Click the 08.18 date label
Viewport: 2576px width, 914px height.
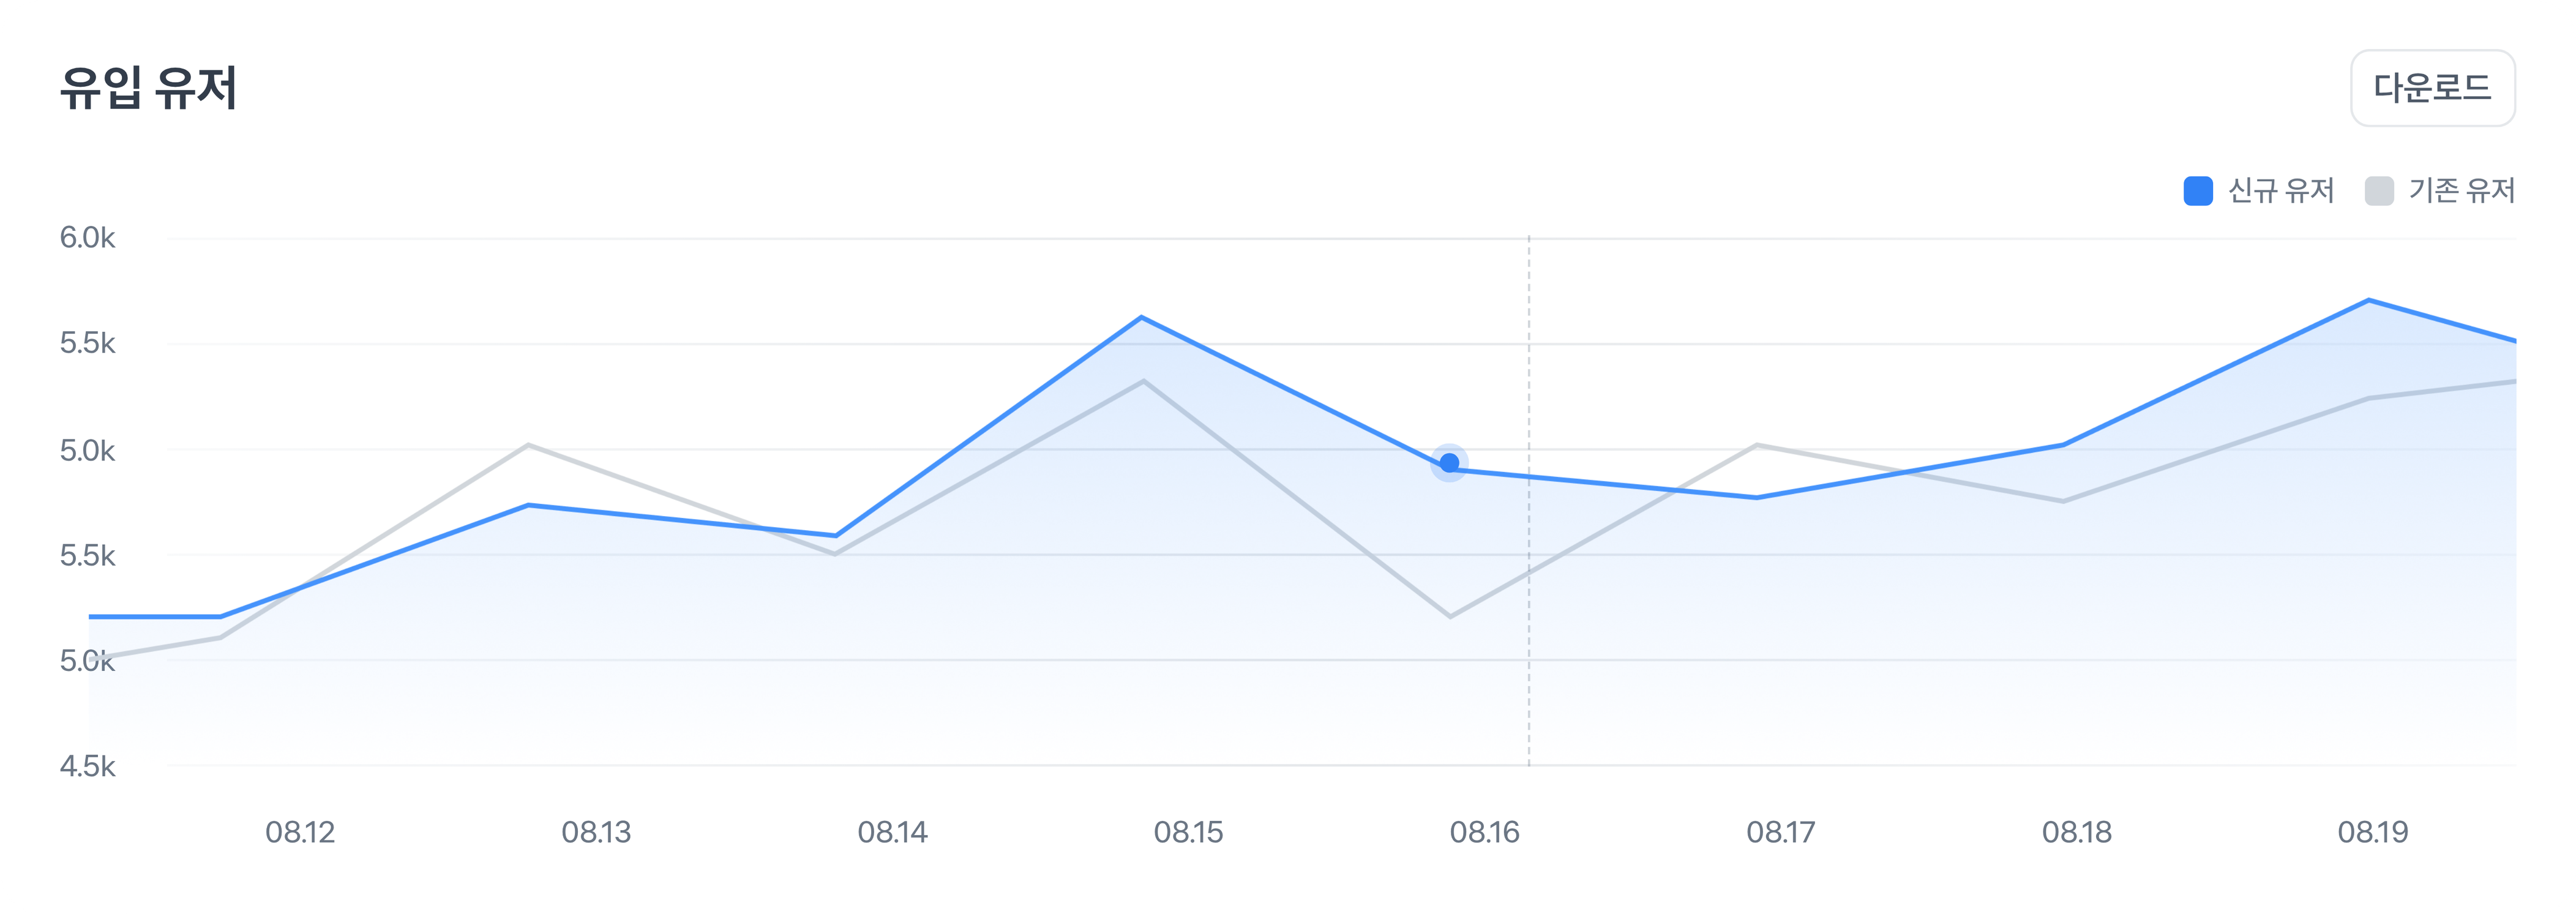(2076, 832)
